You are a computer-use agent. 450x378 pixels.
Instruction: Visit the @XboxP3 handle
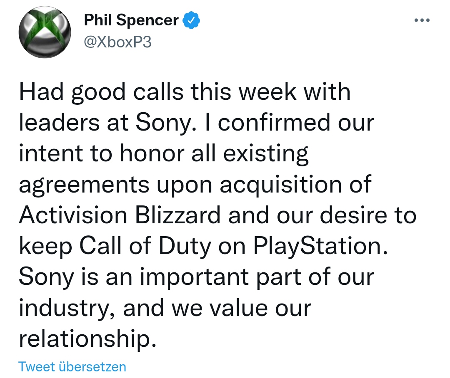coord(118,42)
